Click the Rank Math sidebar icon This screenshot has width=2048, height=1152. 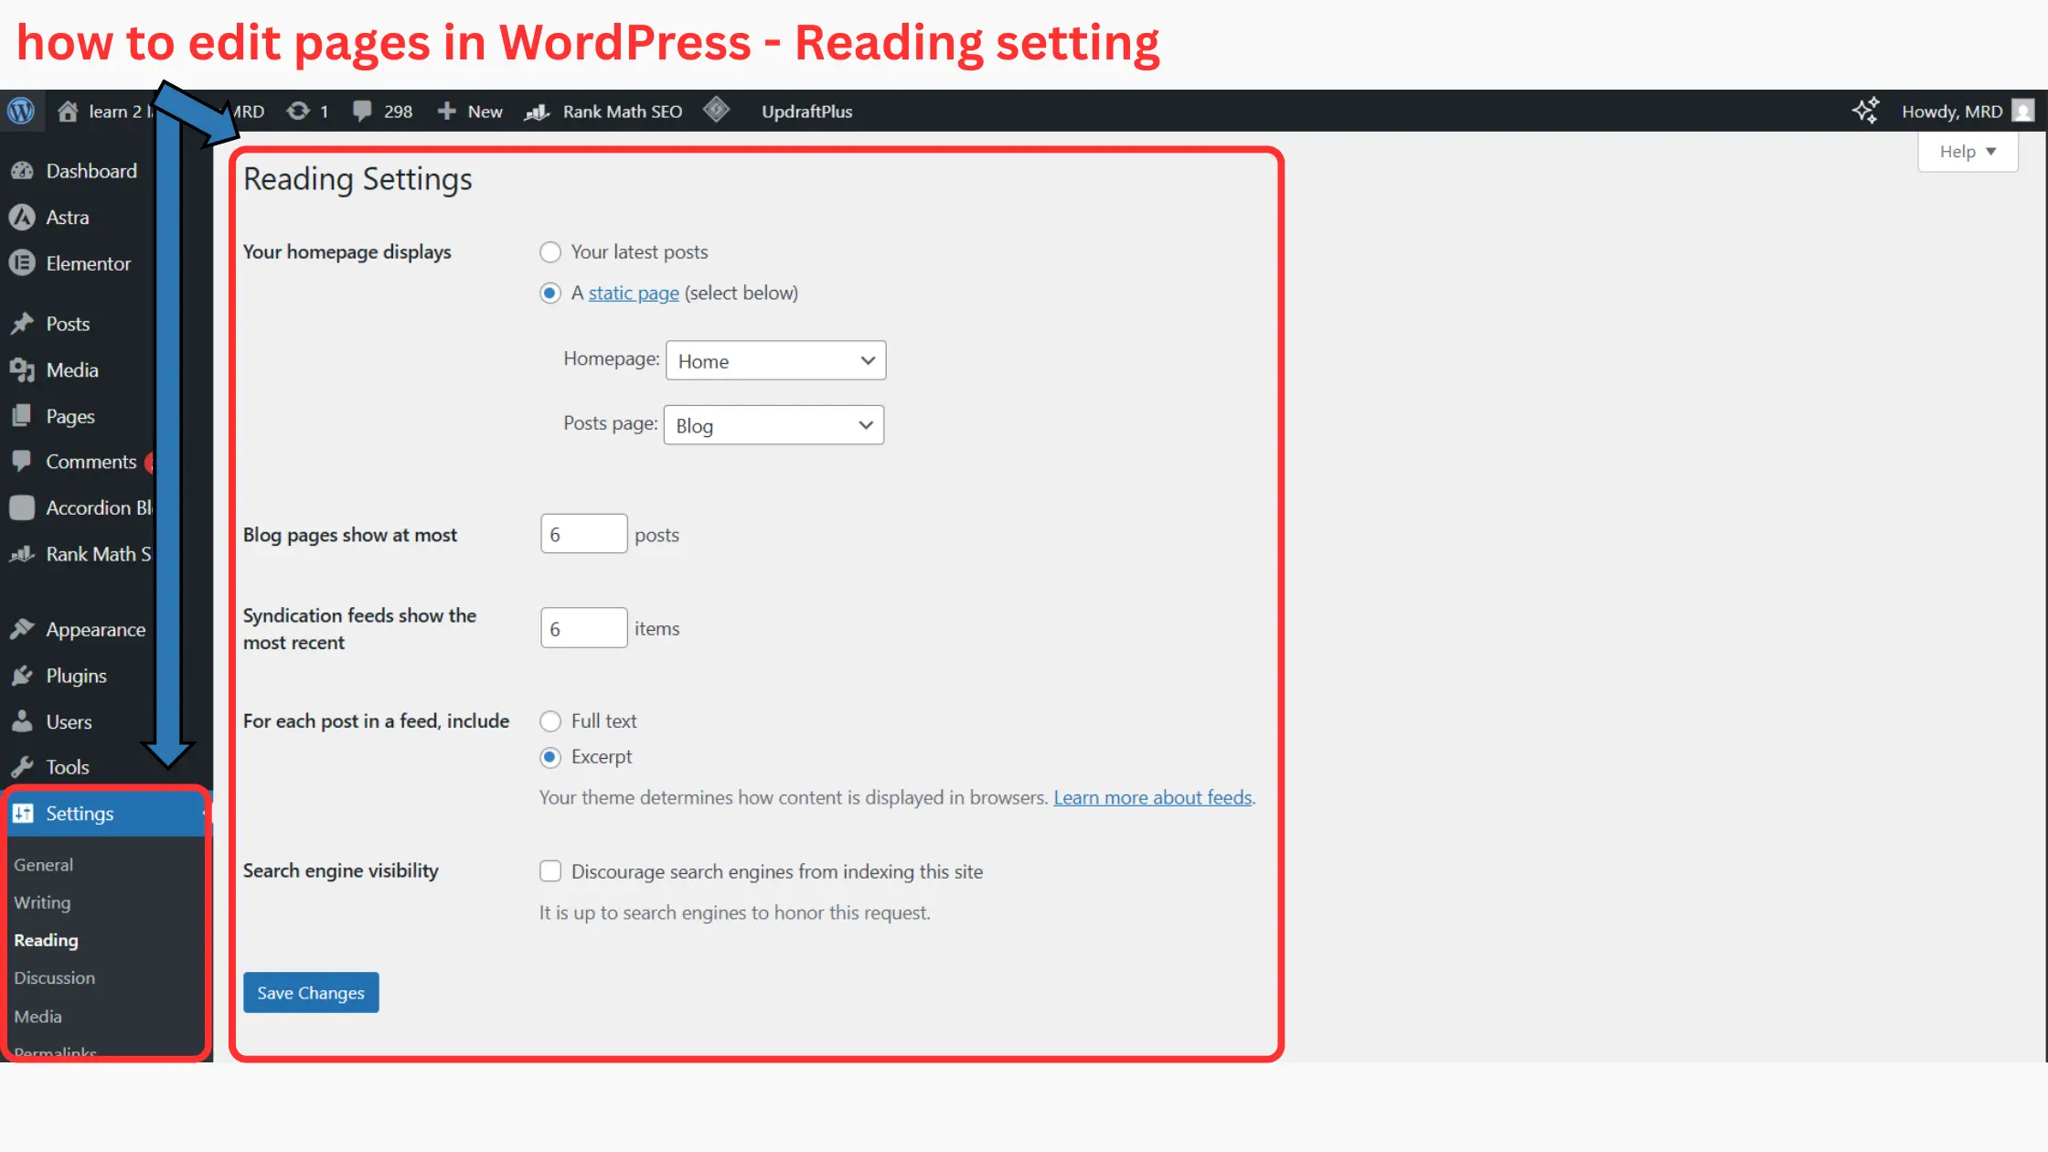(x=22, y=554)
